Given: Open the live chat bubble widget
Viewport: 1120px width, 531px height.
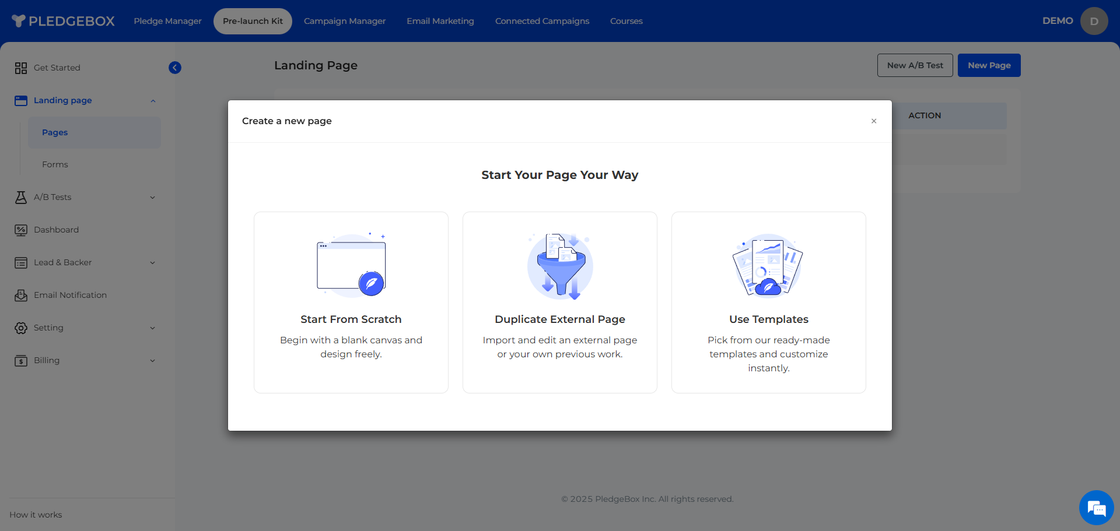Looking at the screenshot, I should [1096, 508].
